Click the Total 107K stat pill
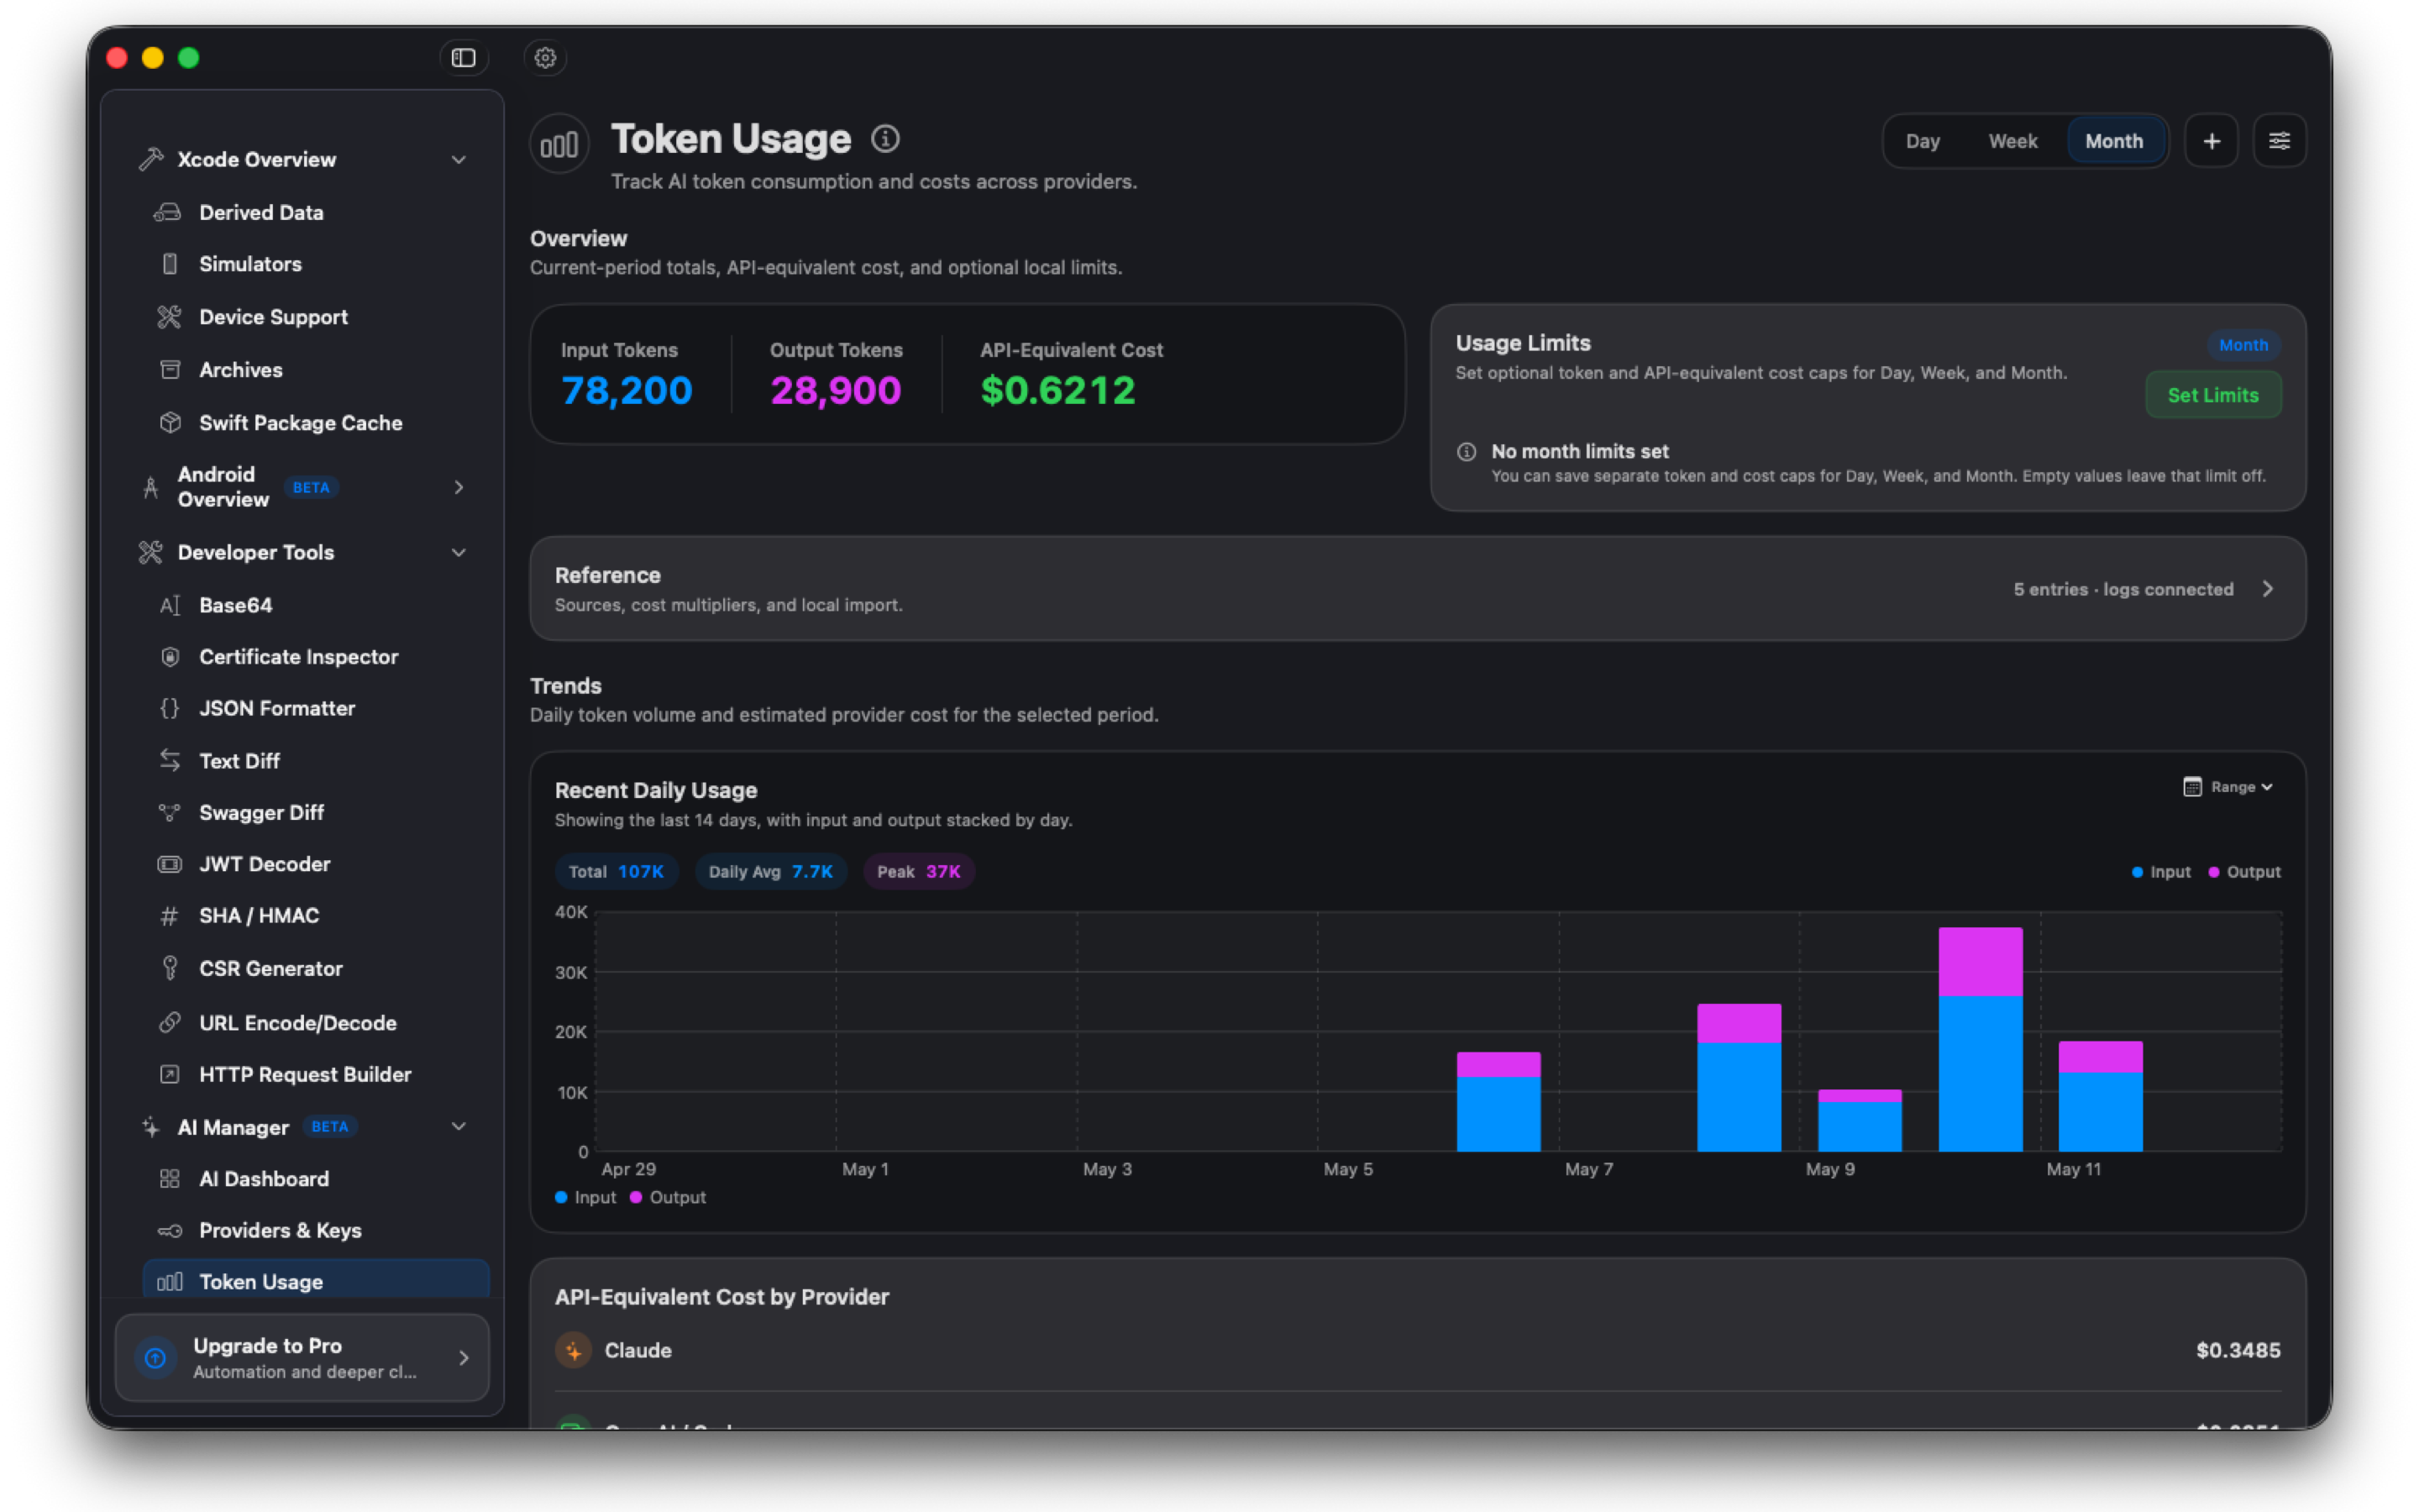Image resolution: width=2419 pixels, height=1512 pixels. [x=616, y=872]
